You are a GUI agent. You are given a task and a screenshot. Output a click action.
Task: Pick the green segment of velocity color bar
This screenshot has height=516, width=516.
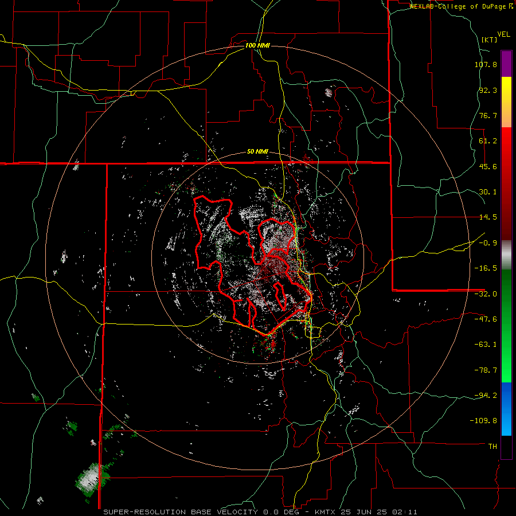506,326
